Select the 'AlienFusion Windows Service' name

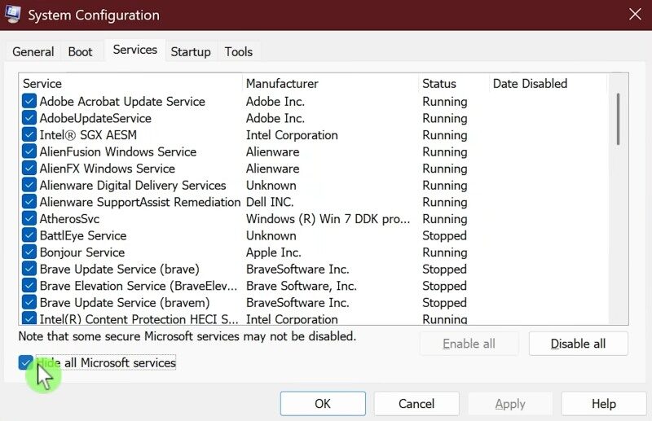coord(117,151)
